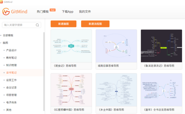The height and width of the screenshot is (114, 185).
Task: Open the 《鲁滨逊漂流记》思维导图 dark thumbnail
Action: pos(161,46)
